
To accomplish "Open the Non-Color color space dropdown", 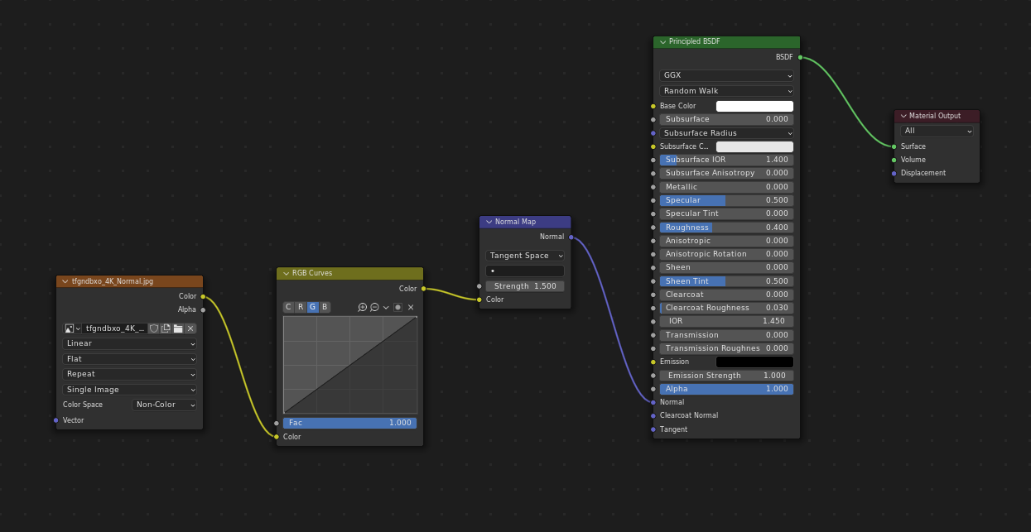I will point(165,405).
